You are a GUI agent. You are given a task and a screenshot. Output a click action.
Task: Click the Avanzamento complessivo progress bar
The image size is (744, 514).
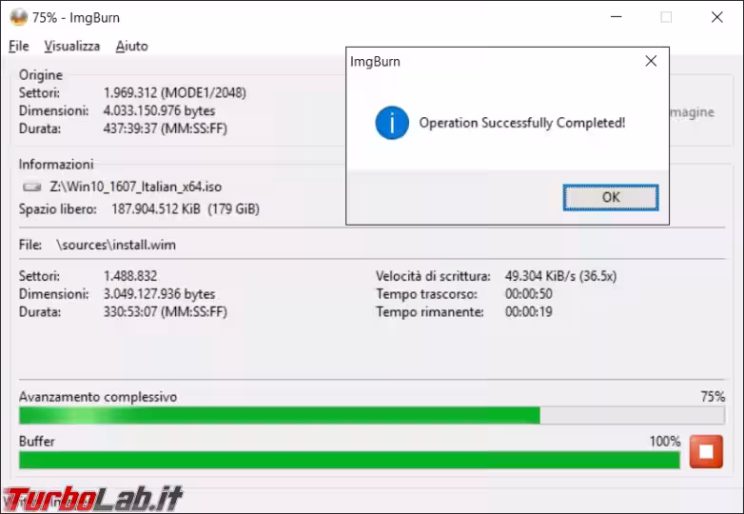(x=372, y=415)
